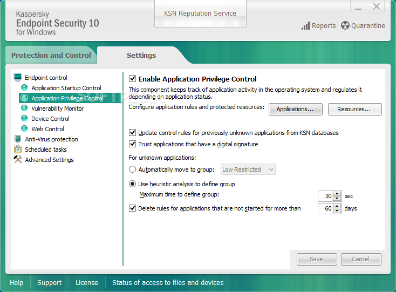Screen dimensions: 396x292
Task: Click the Web Control green circle icon
Action: (24, 129)
